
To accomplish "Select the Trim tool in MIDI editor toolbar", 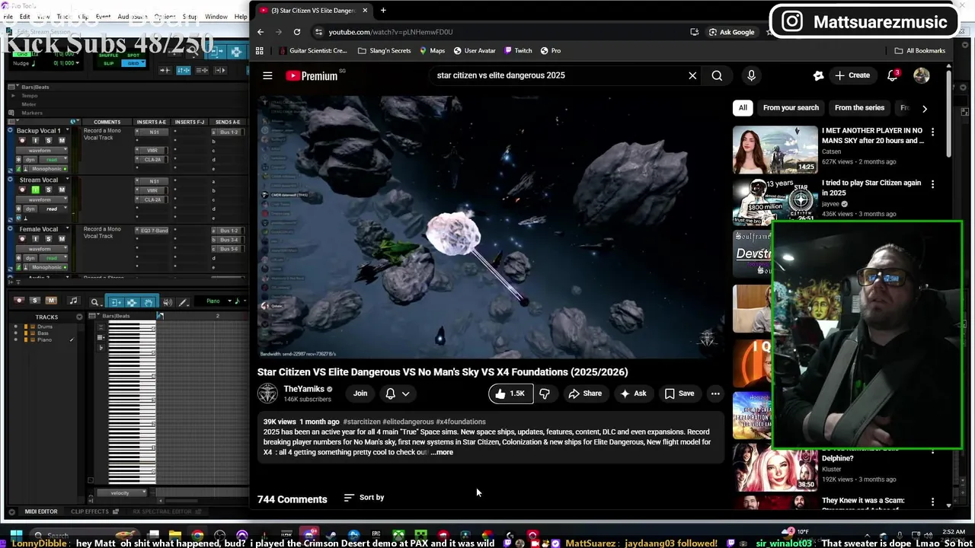I will coord(116,301).
